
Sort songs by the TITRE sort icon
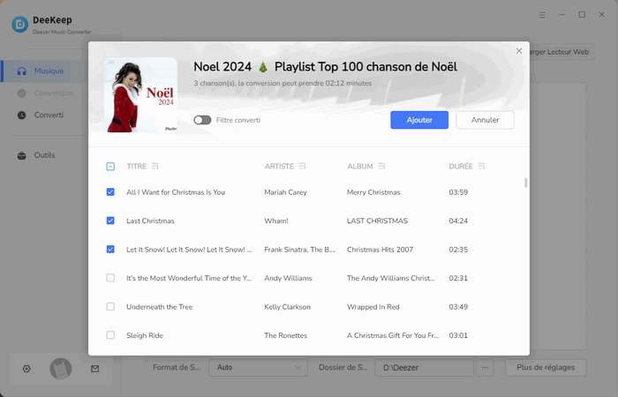(x=154, y=166)
